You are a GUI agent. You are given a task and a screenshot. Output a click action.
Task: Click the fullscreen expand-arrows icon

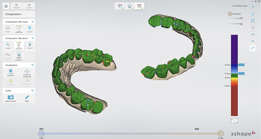pos(253,21)
